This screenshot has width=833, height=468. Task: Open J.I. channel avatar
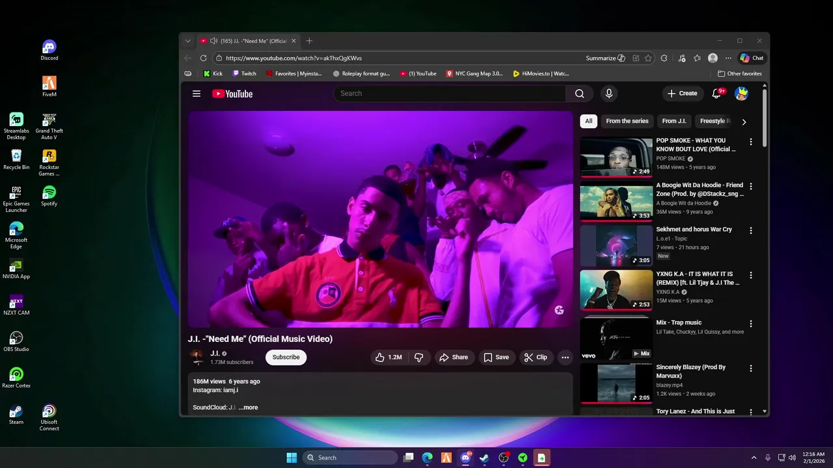pos(196,357)
